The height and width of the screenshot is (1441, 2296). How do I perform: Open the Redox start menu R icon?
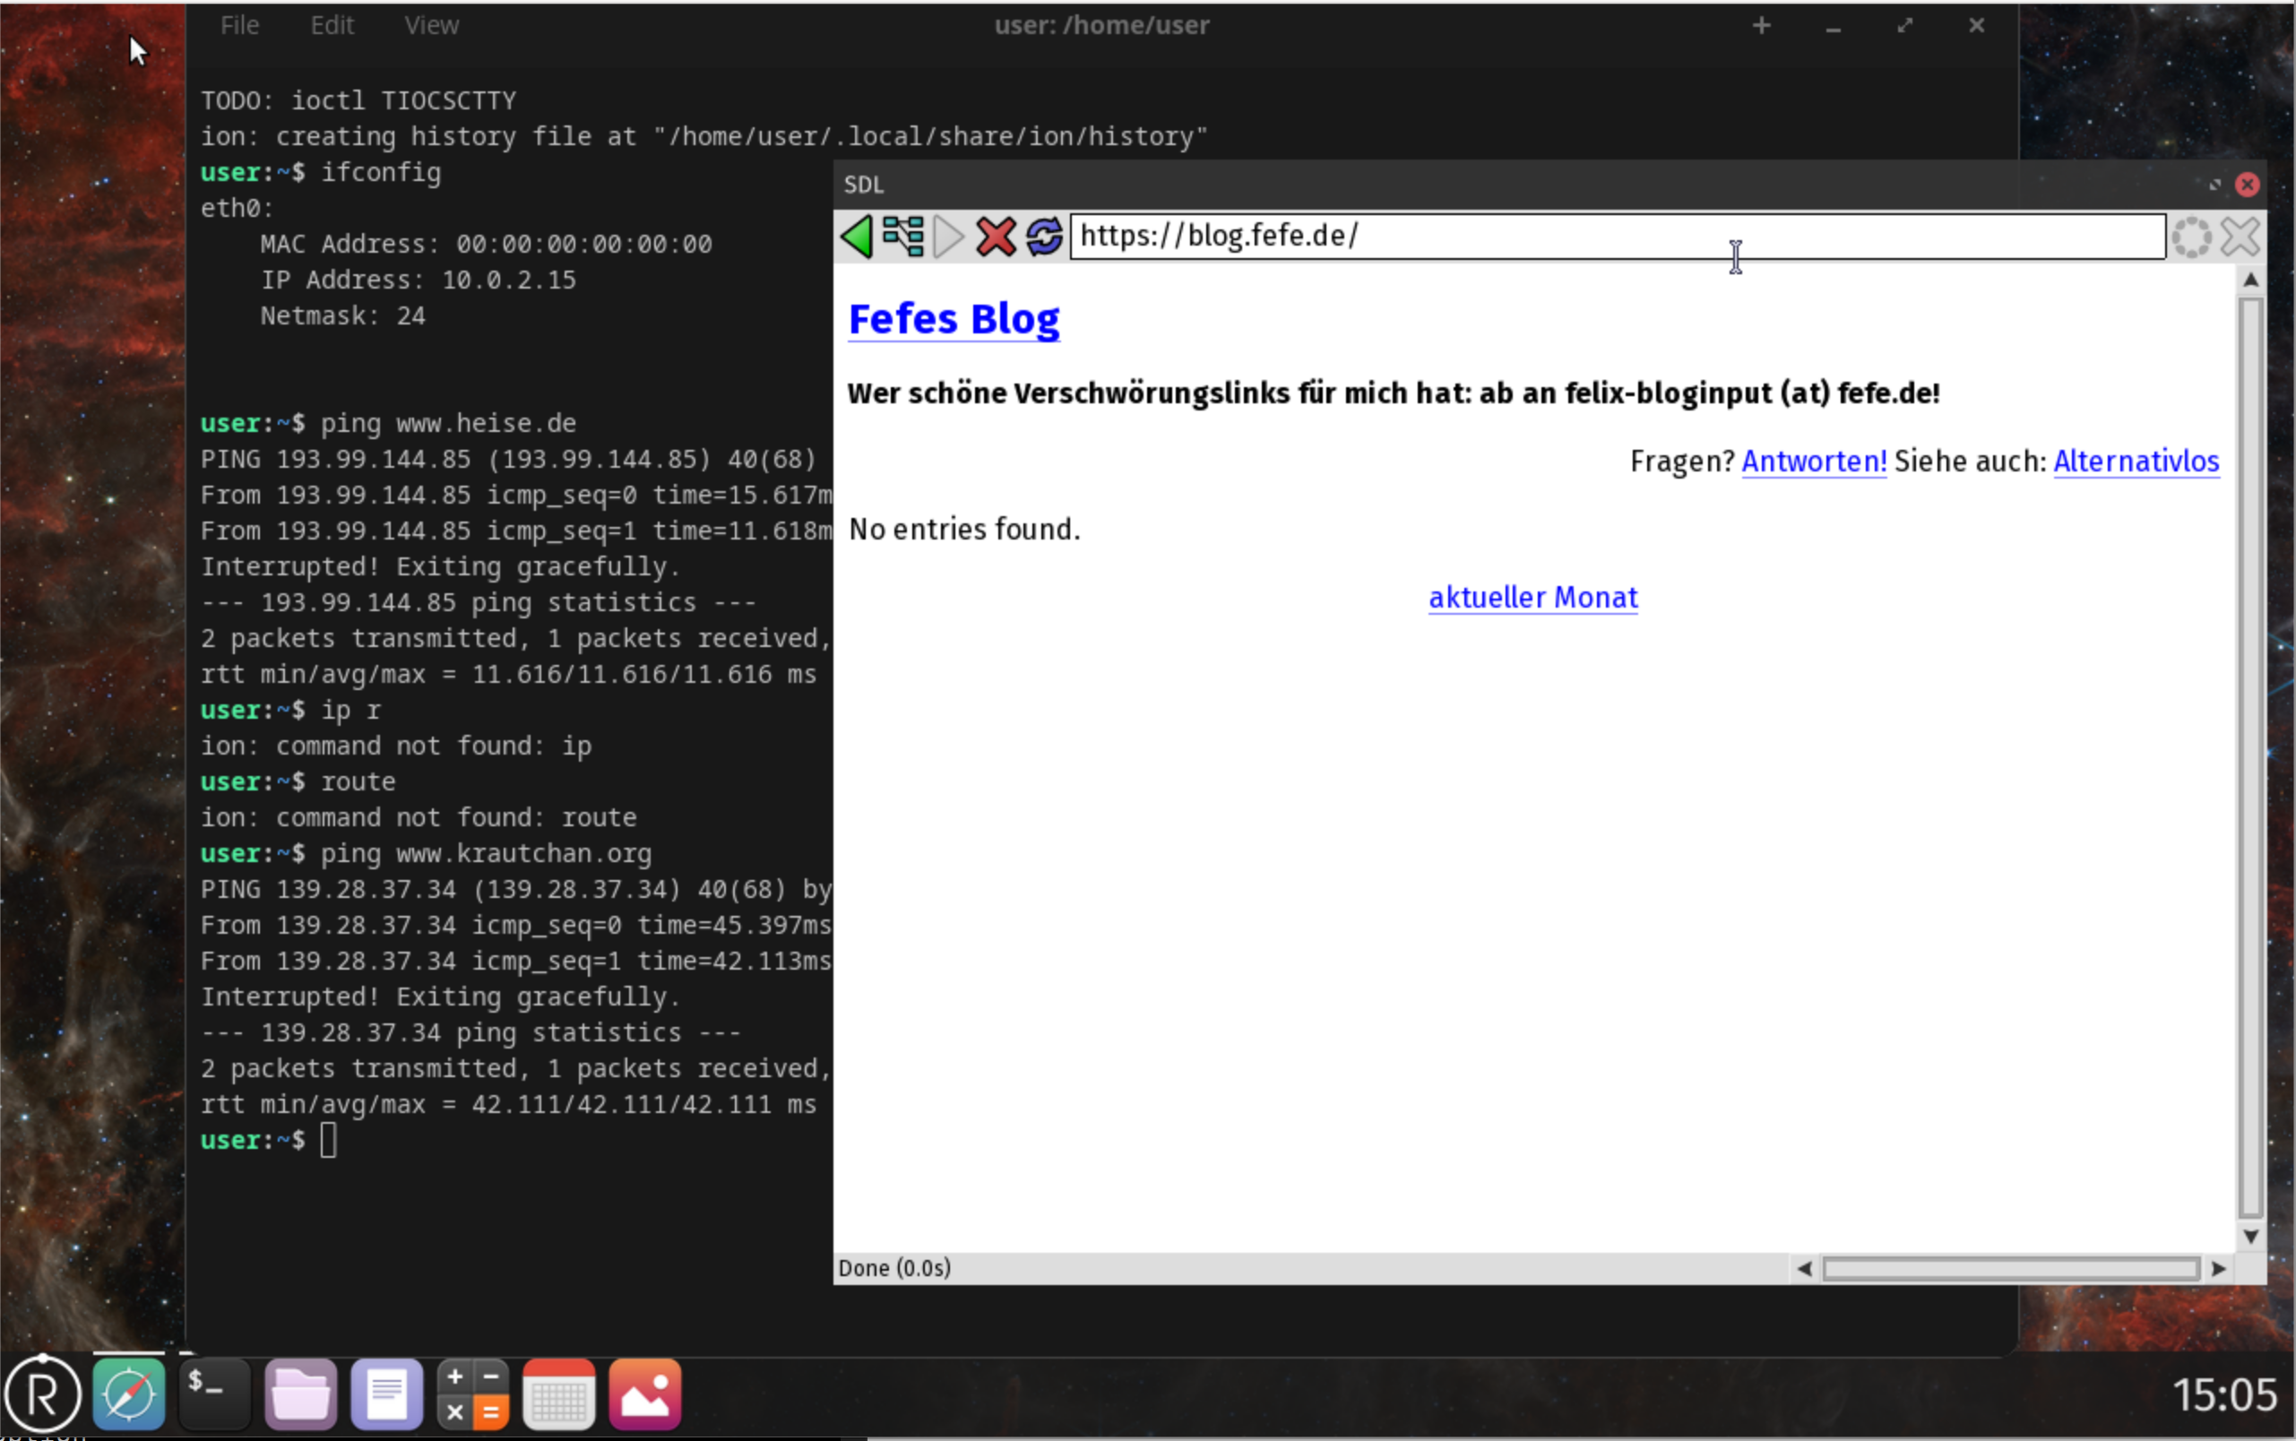[x=42, y=1394]
